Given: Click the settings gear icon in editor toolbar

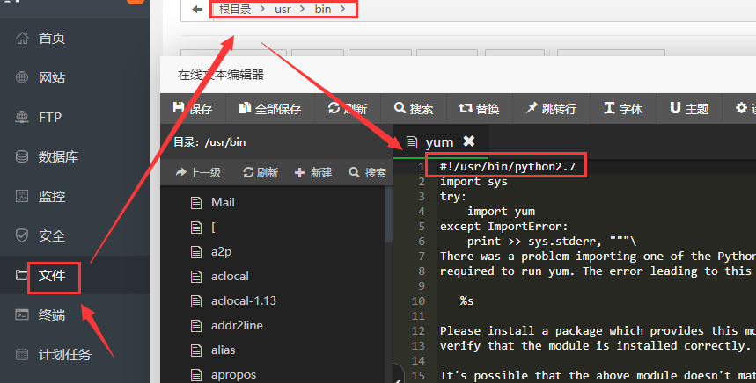Looking at the screenshot, I should [x=741, y=108].
